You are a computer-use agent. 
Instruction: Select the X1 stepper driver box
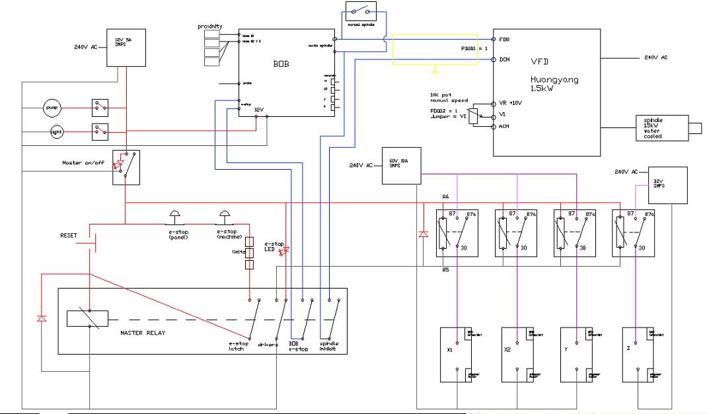click(460, 355)
